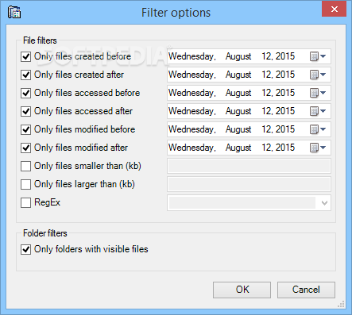The height and width of the screenshot is (315, 352).
Task: Close the Filter options window
Action: 335,10
